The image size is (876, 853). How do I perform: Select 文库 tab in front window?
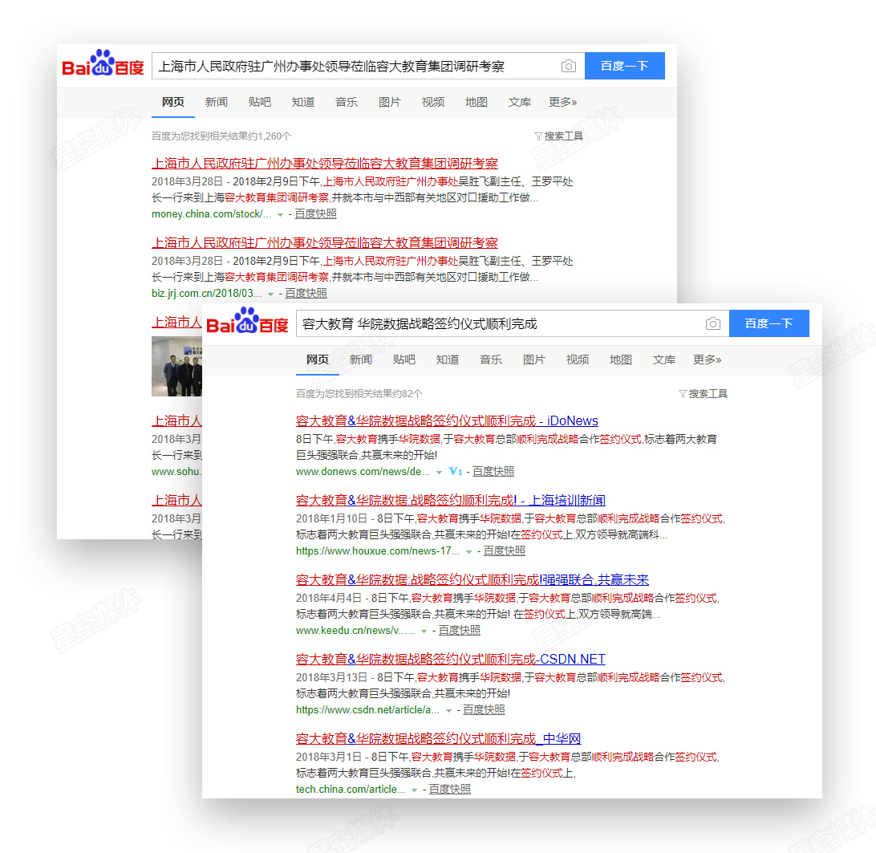(x=663, y=359)
